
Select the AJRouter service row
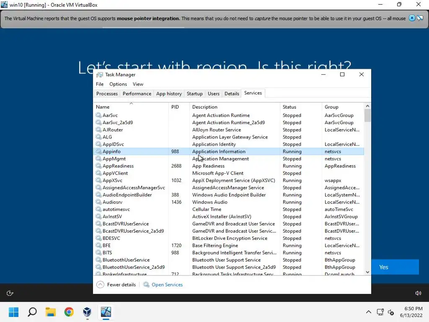229,130
